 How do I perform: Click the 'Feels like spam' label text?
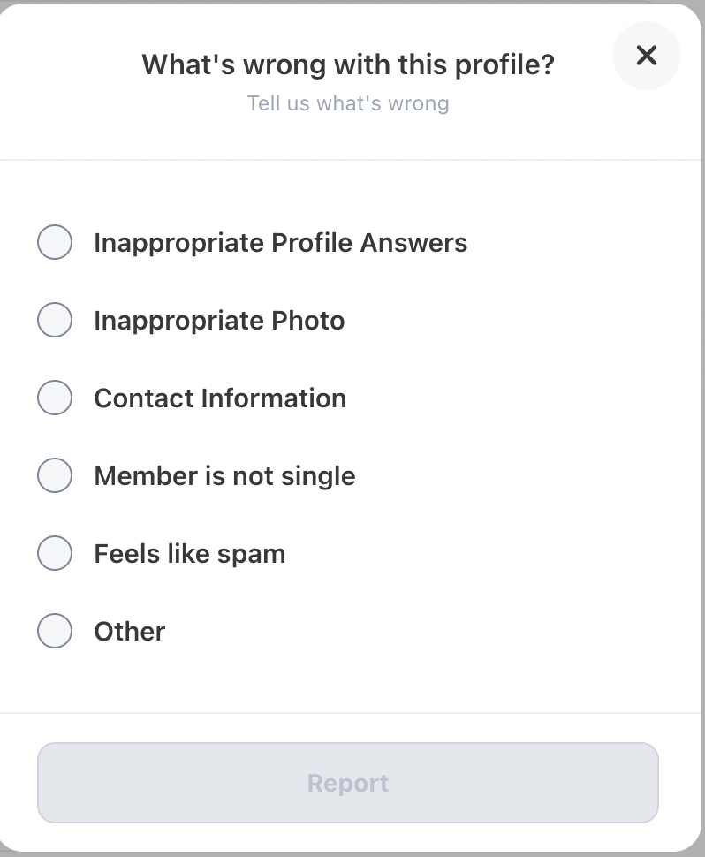[x=190, y=554]
